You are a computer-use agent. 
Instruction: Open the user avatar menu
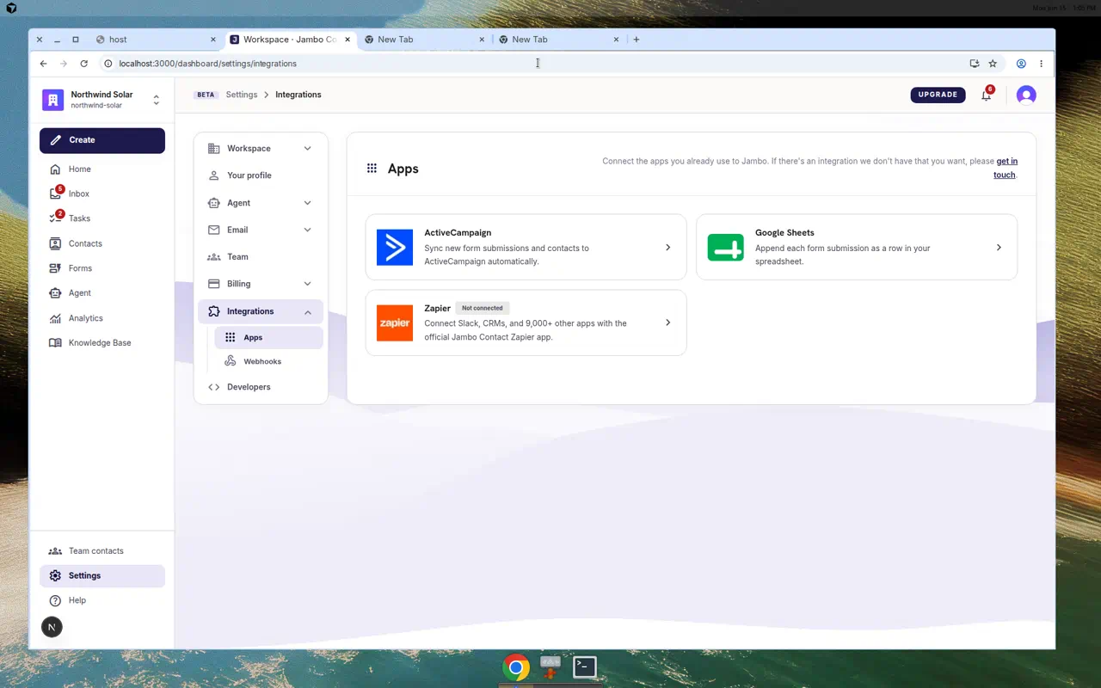pyautogui.click(x=1026, y=95)
